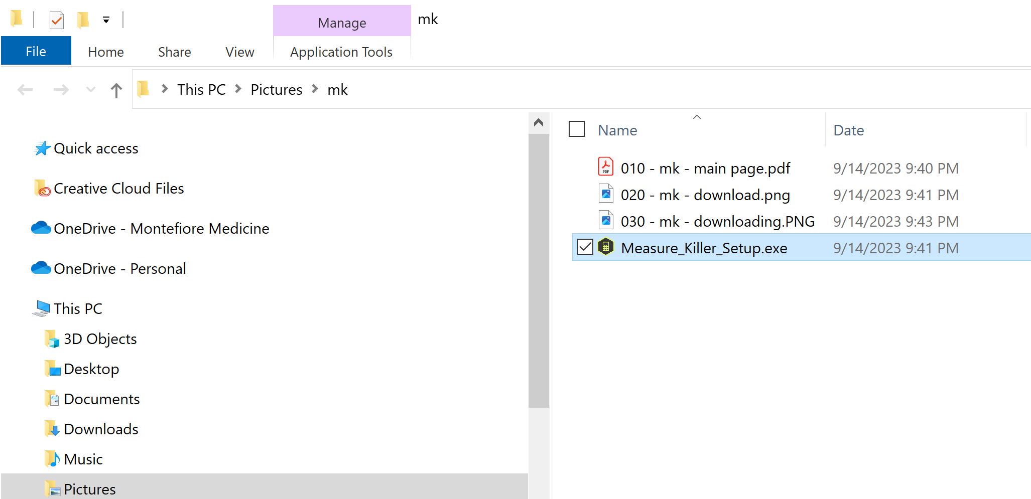
Task: Open recent locations chevron beside forward arrow
Action: click(90, 89)
